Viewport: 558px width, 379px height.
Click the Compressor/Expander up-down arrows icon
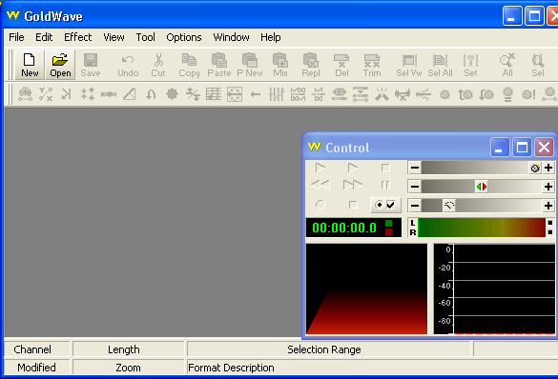tap(87, 94)
